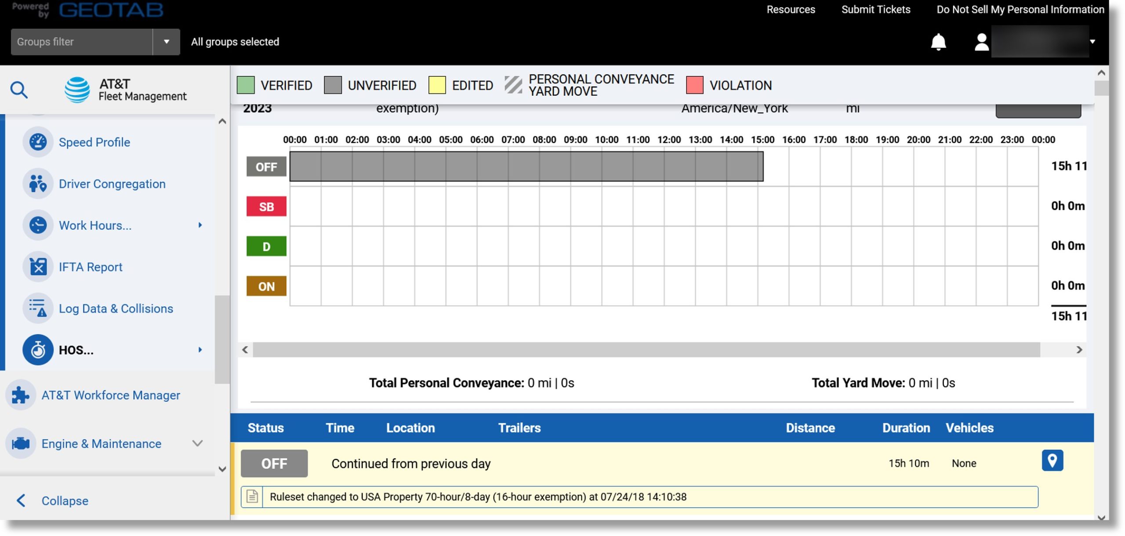1125x536 pixels.
Task: Click the graph scroll right arrow
Action: pos(1079,350)
